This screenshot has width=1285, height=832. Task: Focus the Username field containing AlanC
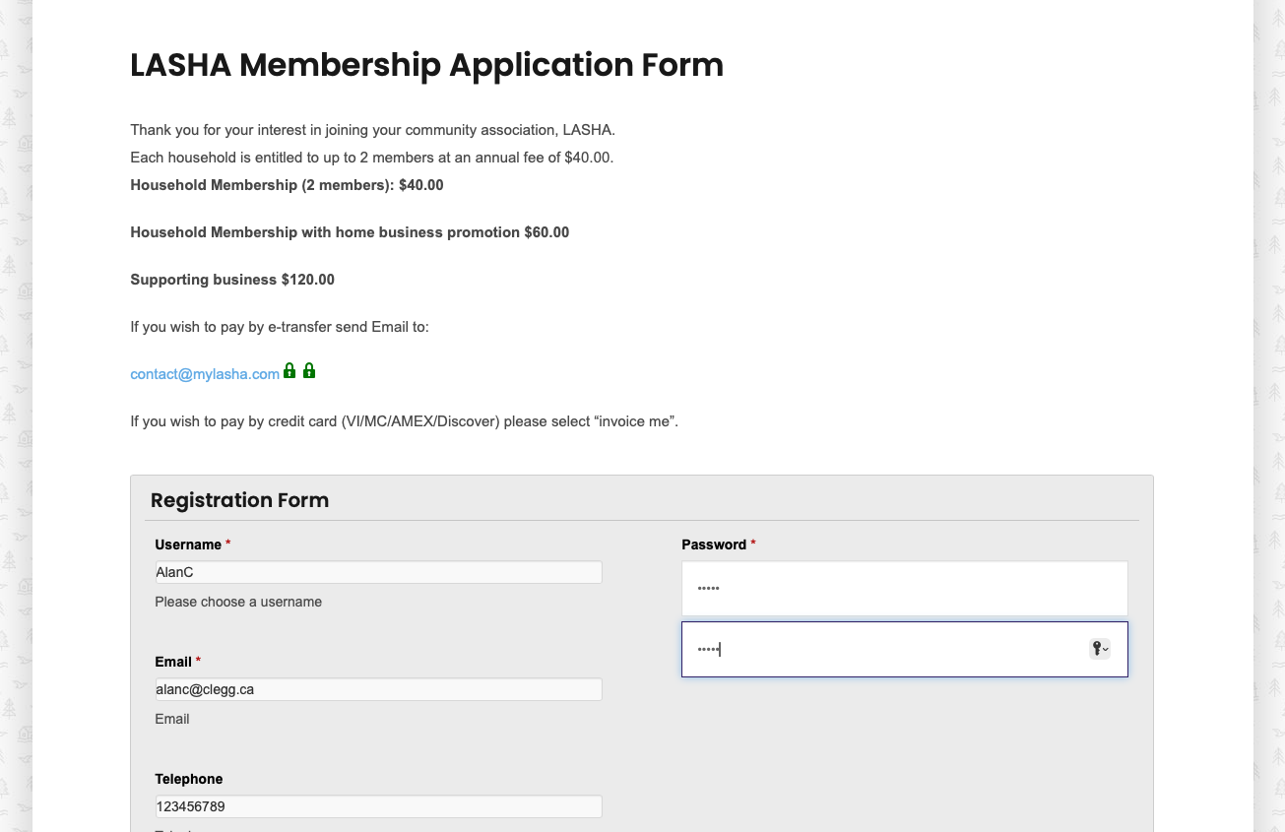378,572
